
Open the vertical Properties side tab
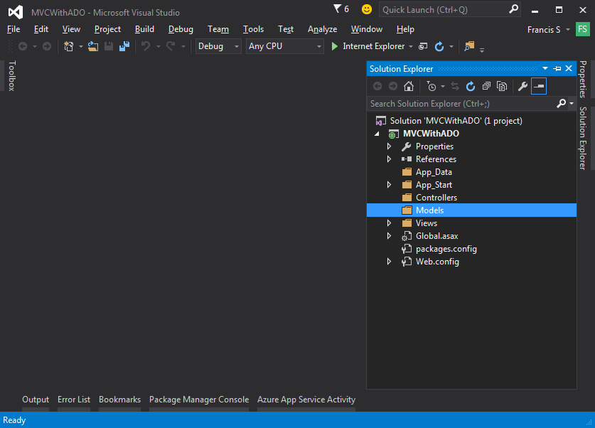[583, 80]
